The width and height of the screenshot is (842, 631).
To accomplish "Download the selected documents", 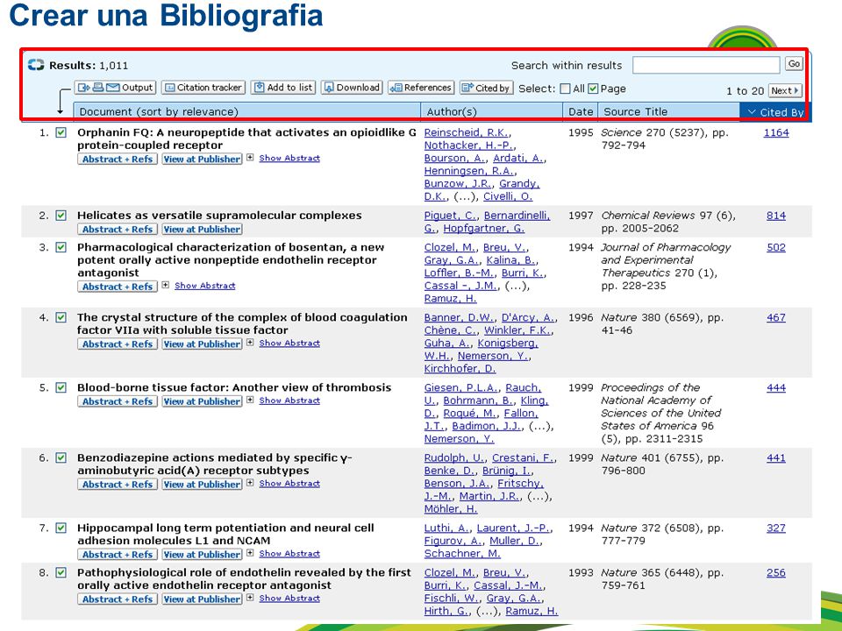I will pos(352,88).
